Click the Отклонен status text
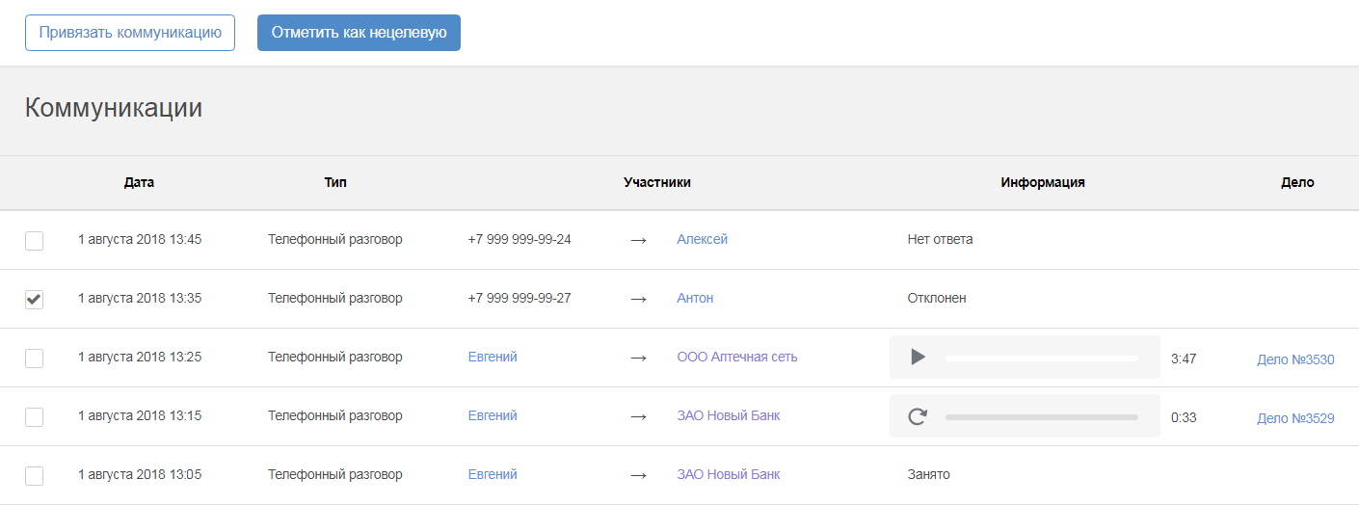Image resolution: width=1359 pixels, height=505 pixels. point(937,298)
